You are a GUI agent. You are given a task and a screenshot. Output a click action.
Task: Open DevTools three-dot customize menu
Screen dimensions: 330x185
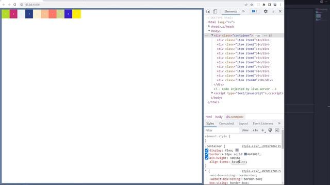(x=273, y=11)
